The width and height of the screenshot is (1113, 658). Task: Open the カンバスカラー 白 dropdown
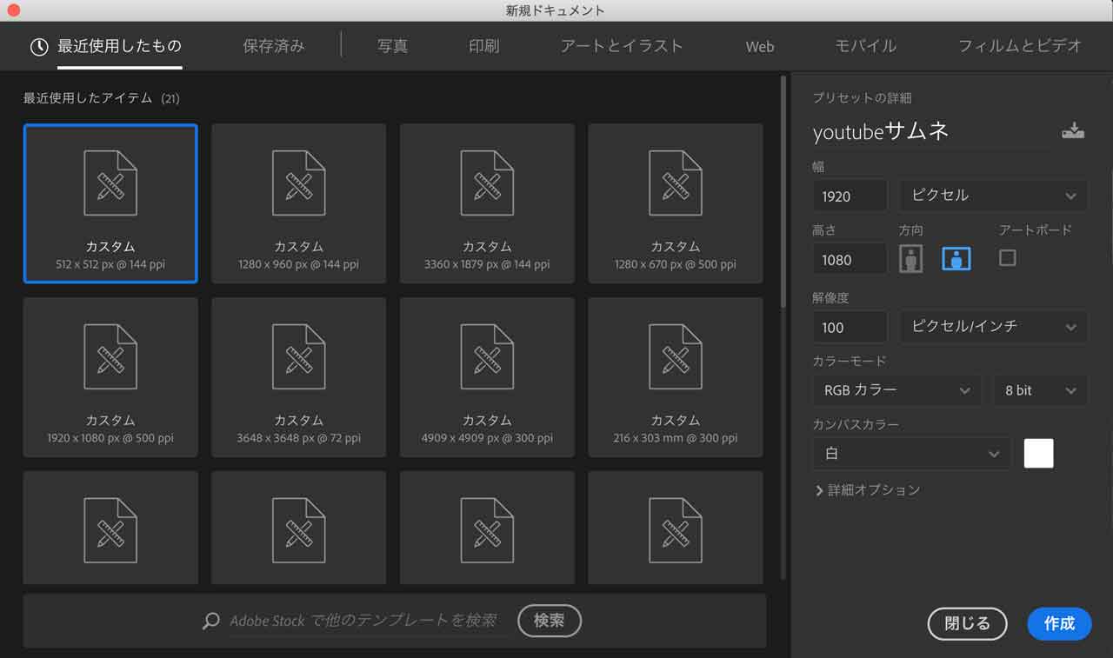pos(912,454)
